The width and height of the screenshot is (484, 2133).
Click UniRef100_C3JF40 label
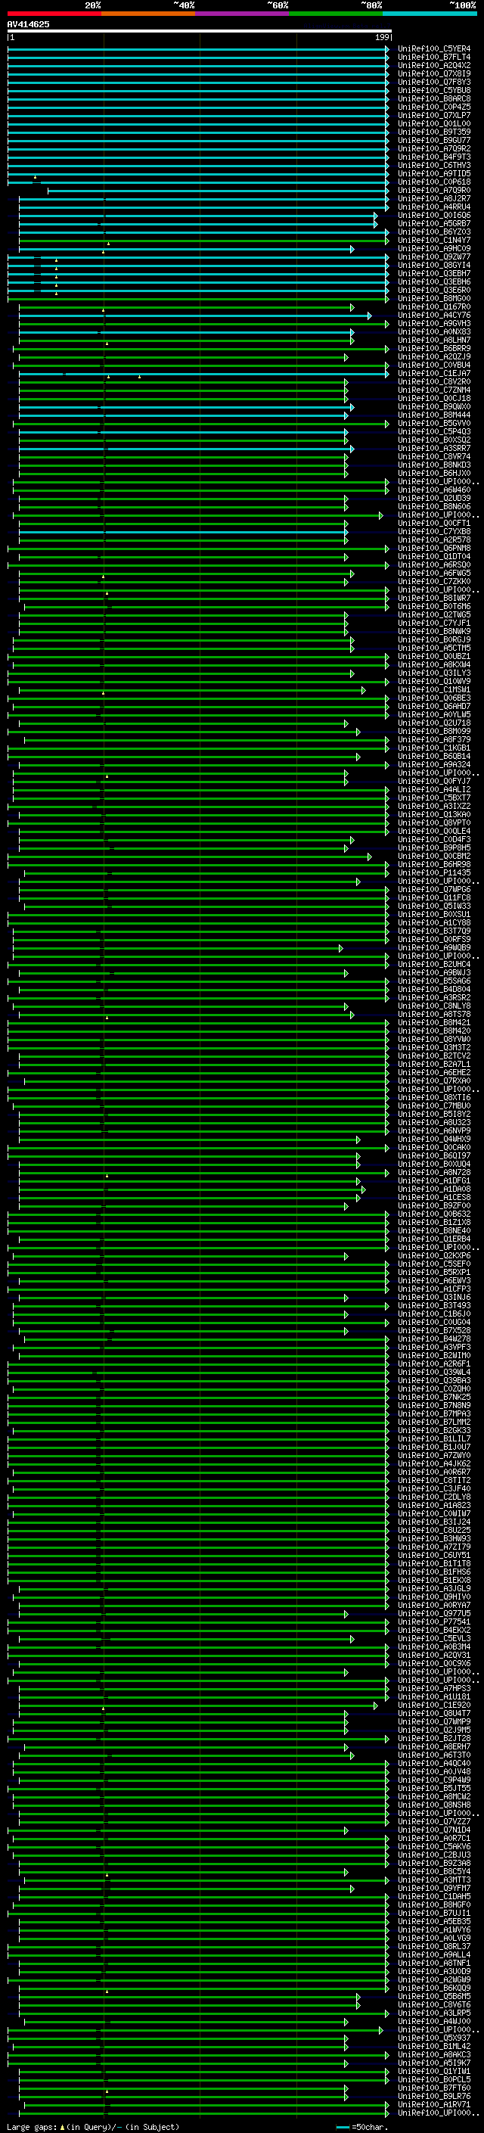pyautogui.click(x=433, y=1489)
